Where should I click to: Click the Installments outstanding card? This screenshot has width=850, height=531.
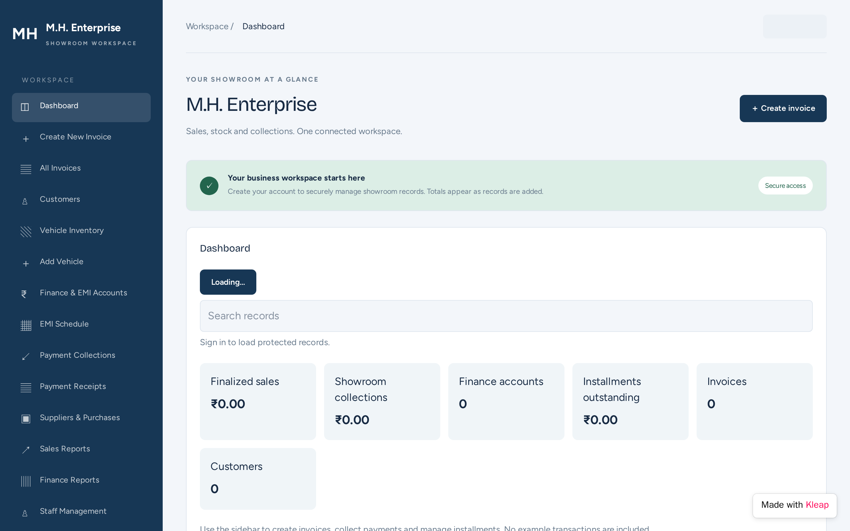(630, 402)
